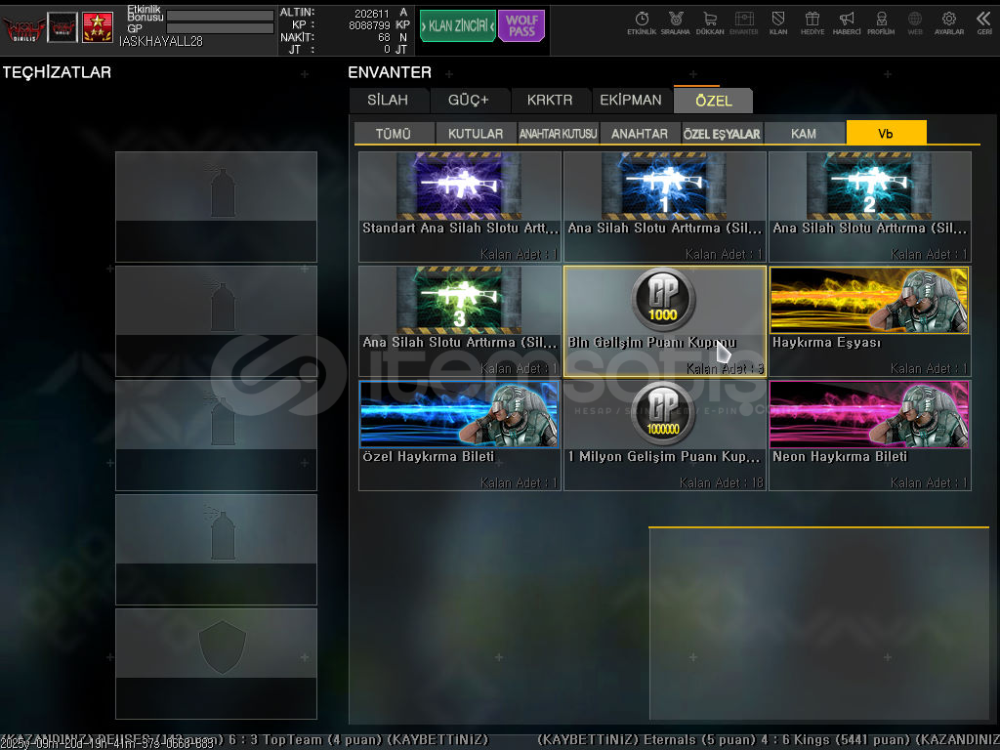Image resolution: width=1000 pixels, height=750 pixels.
Task: Show the TÜMÜ items filter
Action: pyautogui.click(x=394, y=134)
